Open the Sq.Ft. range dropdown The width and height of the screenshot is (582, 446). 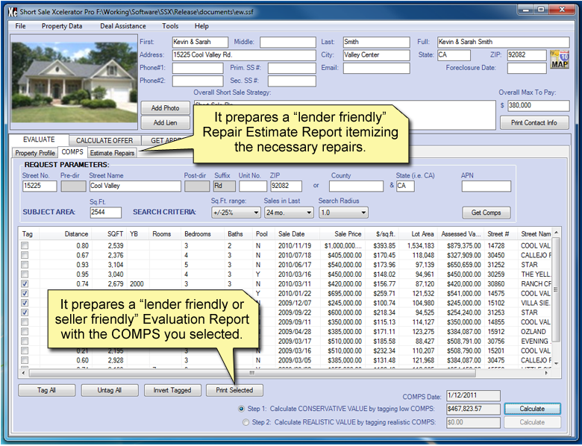236,213
